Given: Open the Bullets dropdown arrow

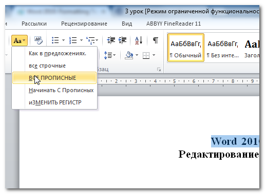Looking at the screenshot, I should (63, 40).
